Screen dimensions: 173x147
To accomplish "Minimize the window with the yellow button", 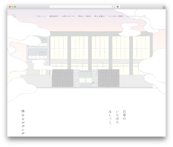I will pos(12,7).
